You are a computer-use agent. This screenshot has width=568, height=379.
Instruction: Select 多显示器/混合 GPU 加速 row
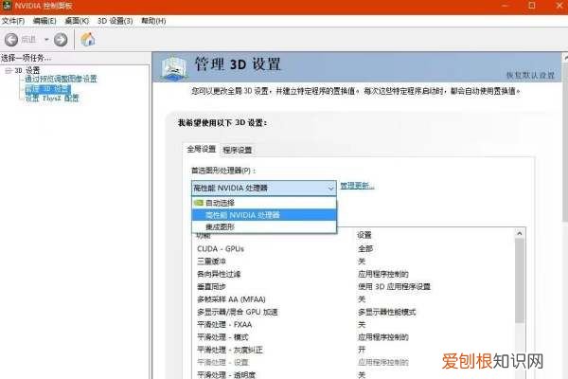pos(355,312)
